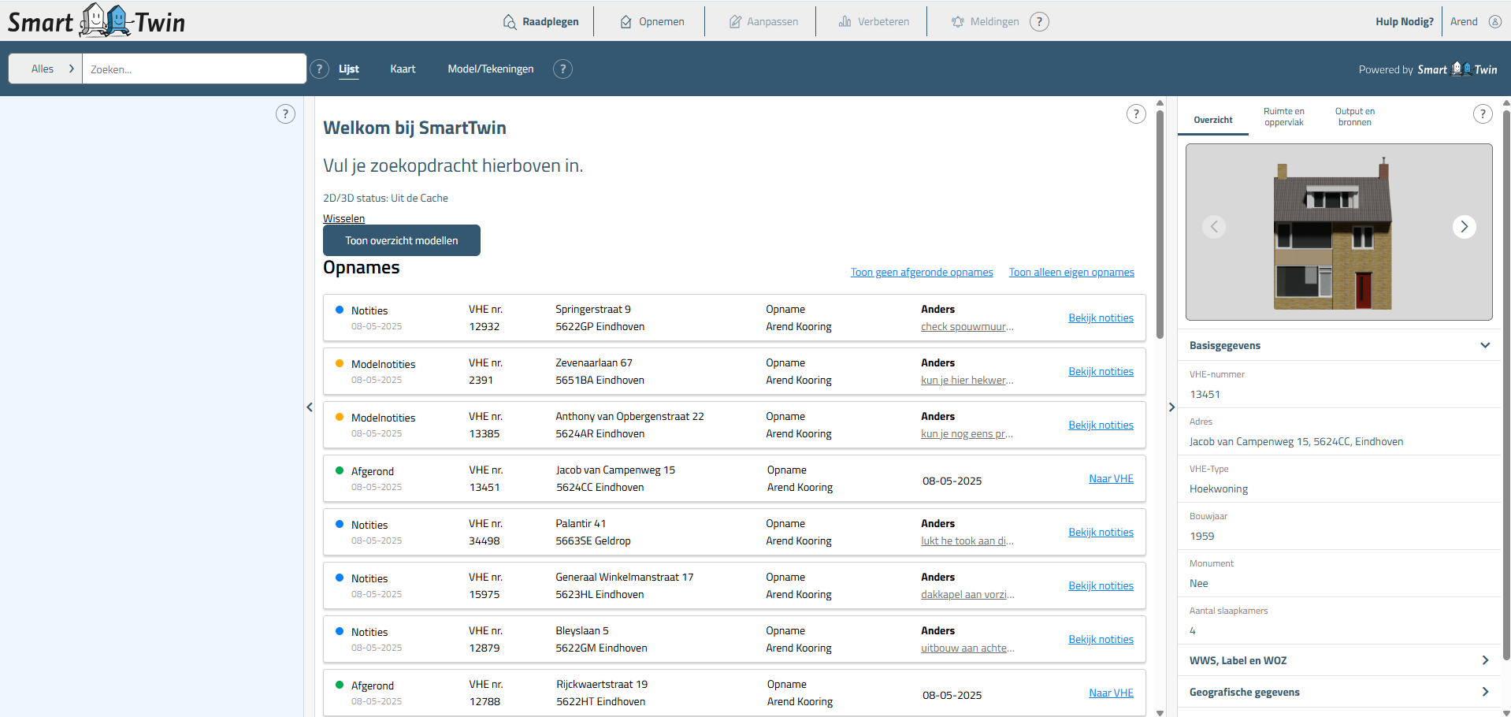Click the Aanpassen pencil icon

735,22
